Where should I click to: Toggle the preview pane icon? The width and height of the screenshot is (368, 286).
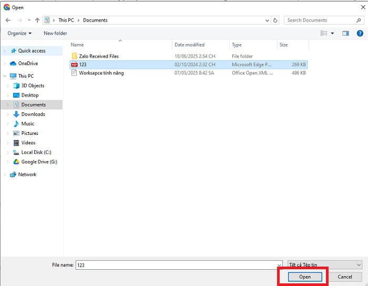click(345, 33)
